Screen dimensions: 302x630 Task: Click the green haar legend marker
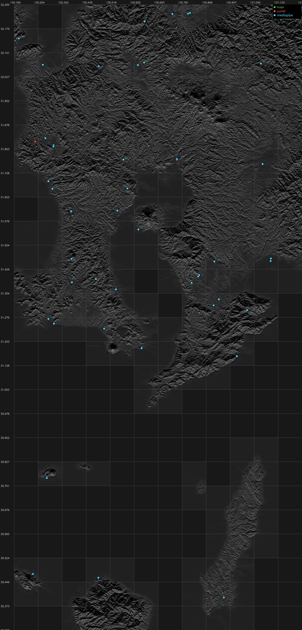click(274, 7)
